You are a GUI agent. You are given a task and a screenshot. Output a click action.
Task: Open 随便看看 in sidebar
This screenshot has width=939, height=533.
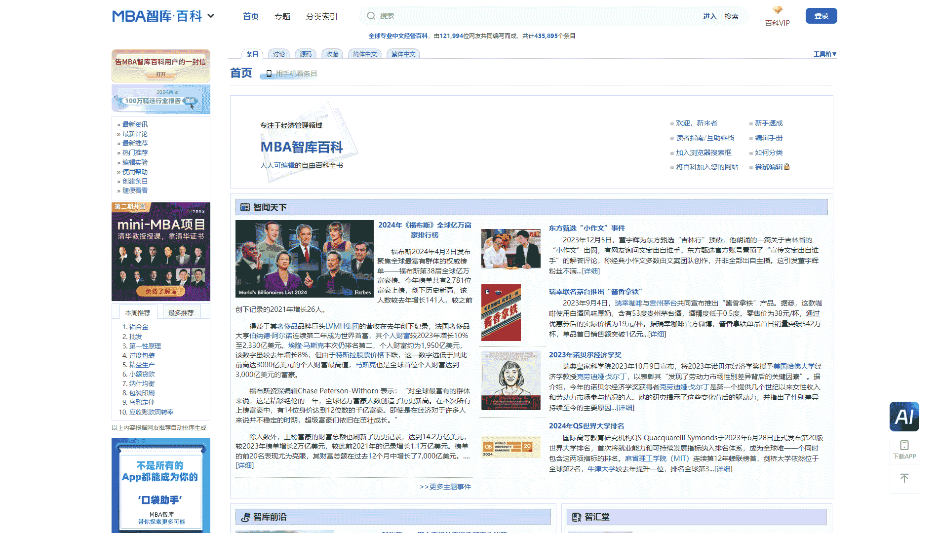135,190
